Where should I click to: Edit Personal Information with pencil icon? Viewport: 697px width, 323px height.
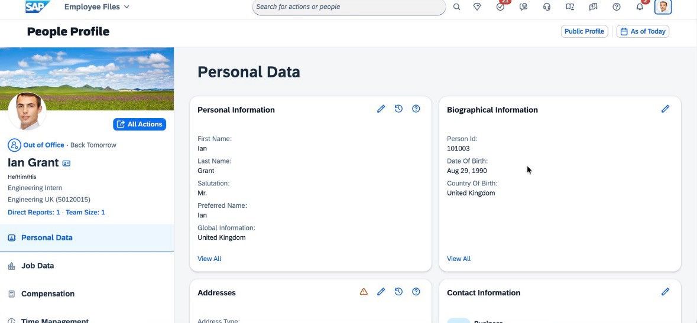(x=381, y=109)
